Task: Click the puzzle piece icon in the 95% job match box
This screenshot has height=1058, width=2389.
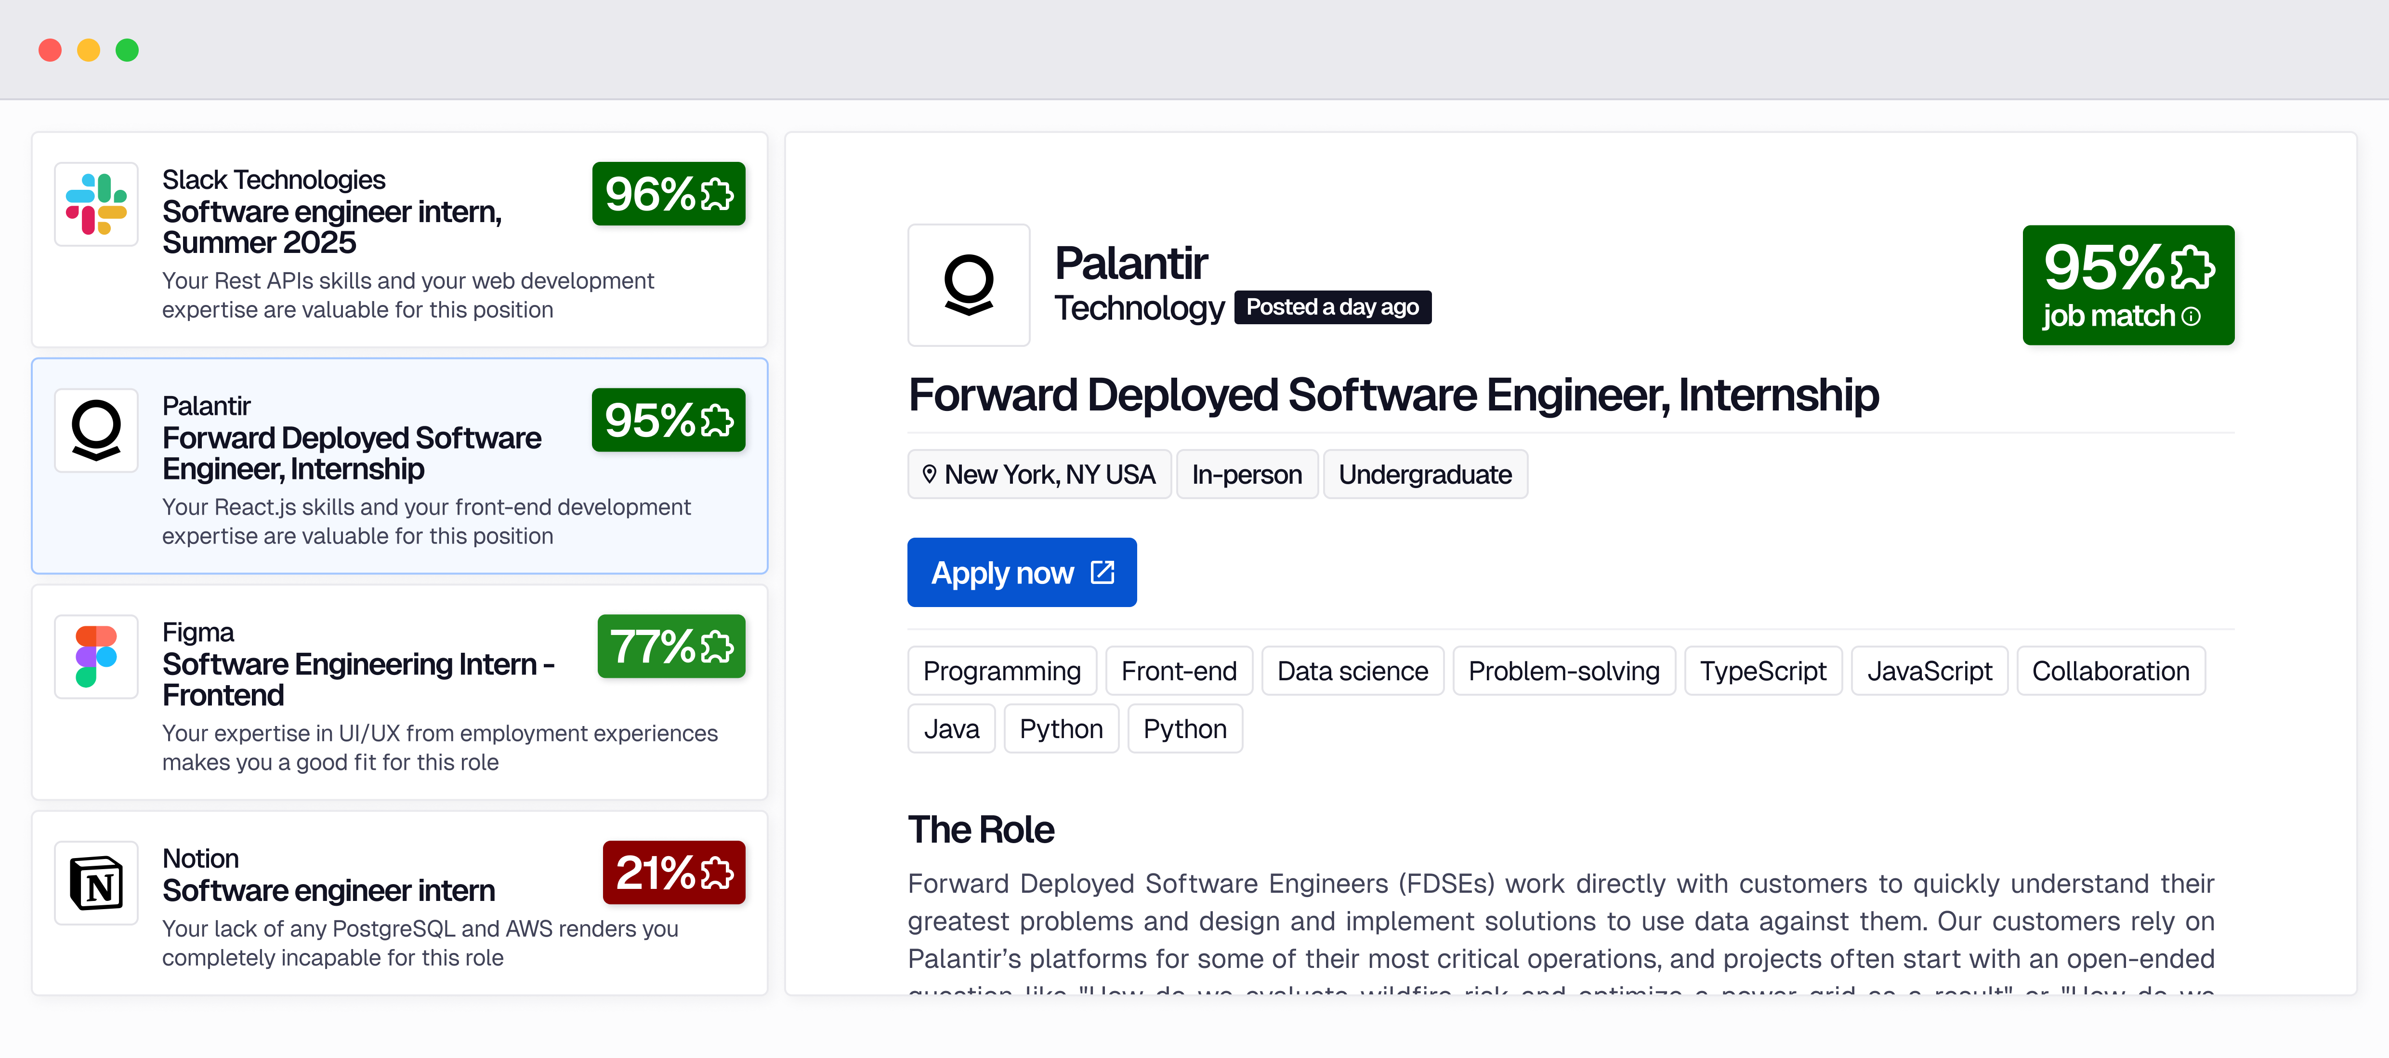Action: point(2192,267)
